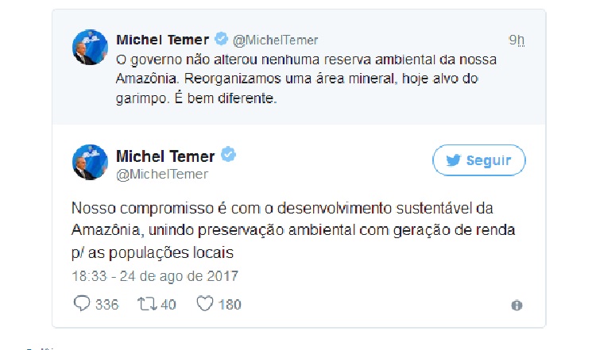This screenshot has height=350, width=596.
Task: Click verified badge in the main tweet
Action: click(x=228, y=154)
